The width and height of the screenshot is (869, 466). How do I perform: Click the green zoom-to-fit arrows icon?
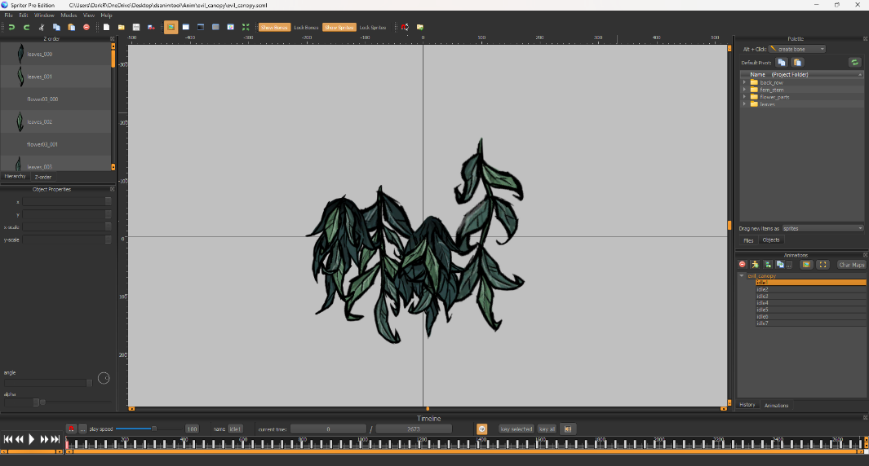coord(246,27)
